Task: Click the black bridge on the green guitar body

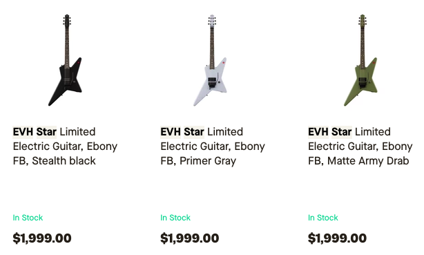Action: (363, 82)
